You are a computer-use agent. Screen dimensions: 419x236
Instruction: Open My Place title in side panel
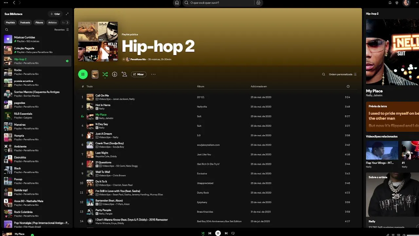pos(374,91)
